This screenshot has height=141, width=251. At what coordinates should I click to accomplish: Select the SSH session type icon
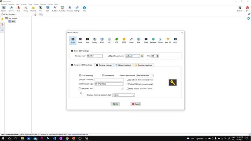[73, 40]
